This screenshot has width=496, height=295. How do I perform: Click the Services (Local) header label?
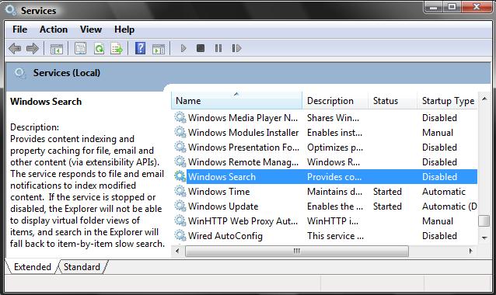tap(67, 73)
